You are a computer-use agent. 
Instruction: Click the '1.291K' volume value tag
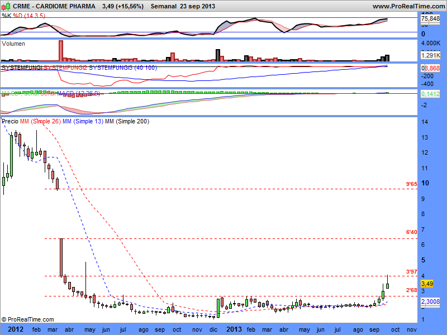pyautogui.click(x=430, y=55)
